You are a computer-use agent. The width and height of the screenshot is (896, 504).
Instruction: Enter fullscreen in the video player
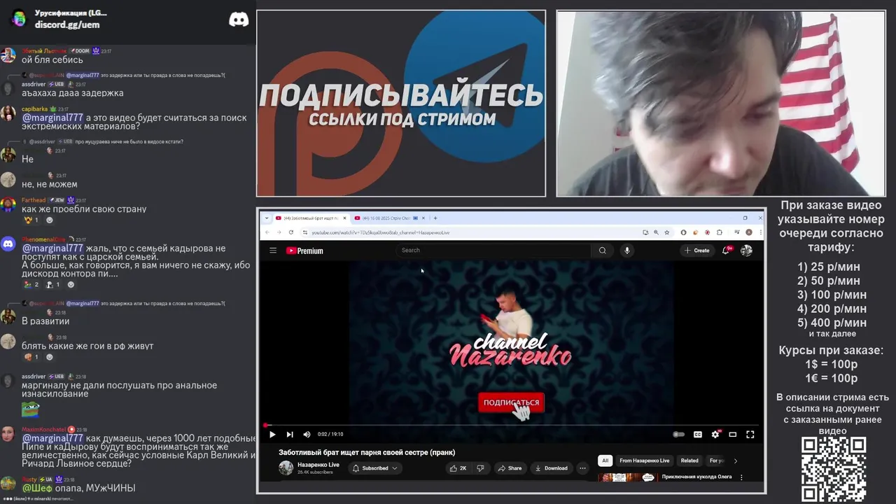(750, 435)
